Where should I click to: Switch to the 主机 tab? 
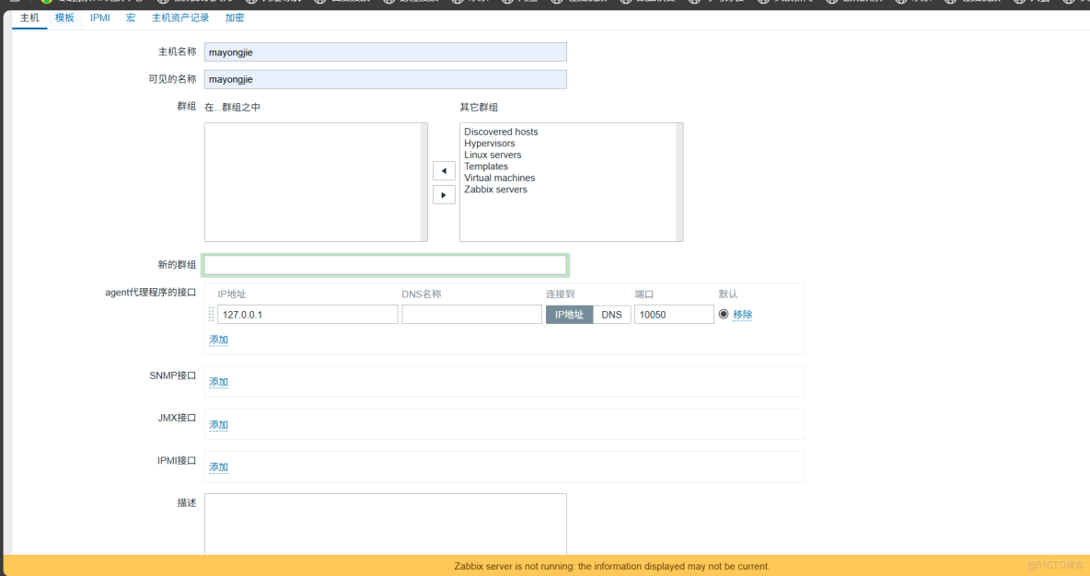[29, 18]
